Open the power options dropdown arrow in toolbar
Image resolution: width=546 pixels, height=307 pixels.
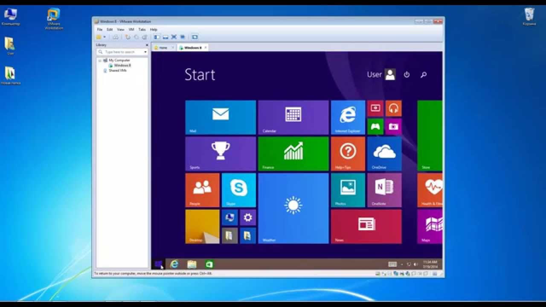105,37
